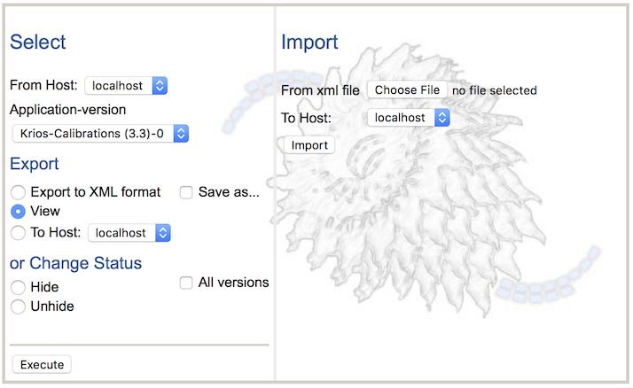This screenshot has width=633, height=388.
Task: Choose the To Host export radio
Action: click(x=18, y=233)
